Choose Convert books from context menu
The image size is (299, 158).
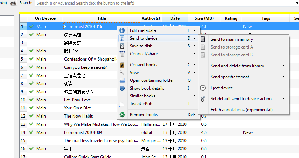(x=158, y=65)
